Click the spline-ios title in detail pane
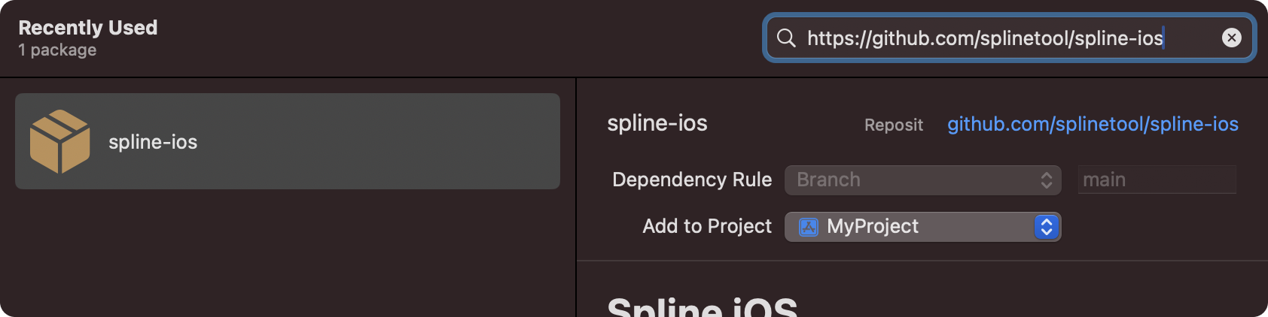The width and height of the screenshot is (1268, 317). [x=657, y=123]
